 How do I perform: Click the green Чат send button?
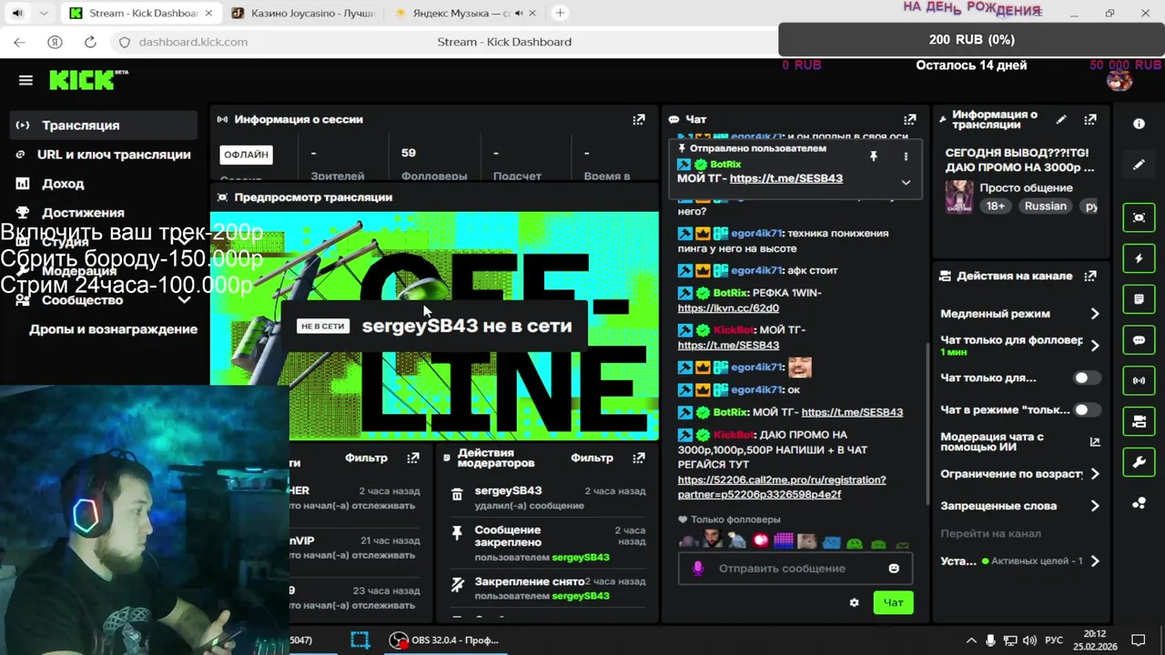coord(893,602)
